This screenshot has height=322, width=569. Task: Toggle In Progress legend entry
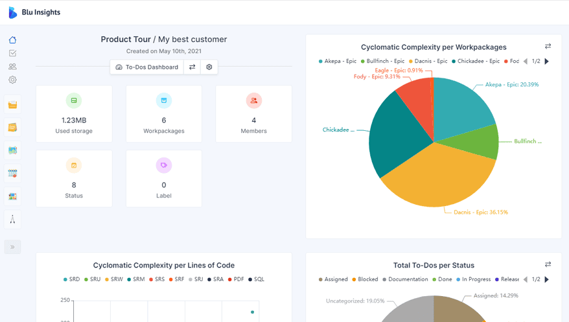(474, 279)
